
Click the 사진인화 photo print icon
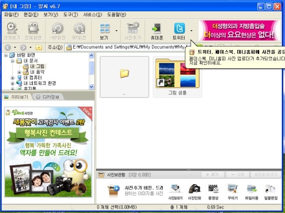pos(195,191)
